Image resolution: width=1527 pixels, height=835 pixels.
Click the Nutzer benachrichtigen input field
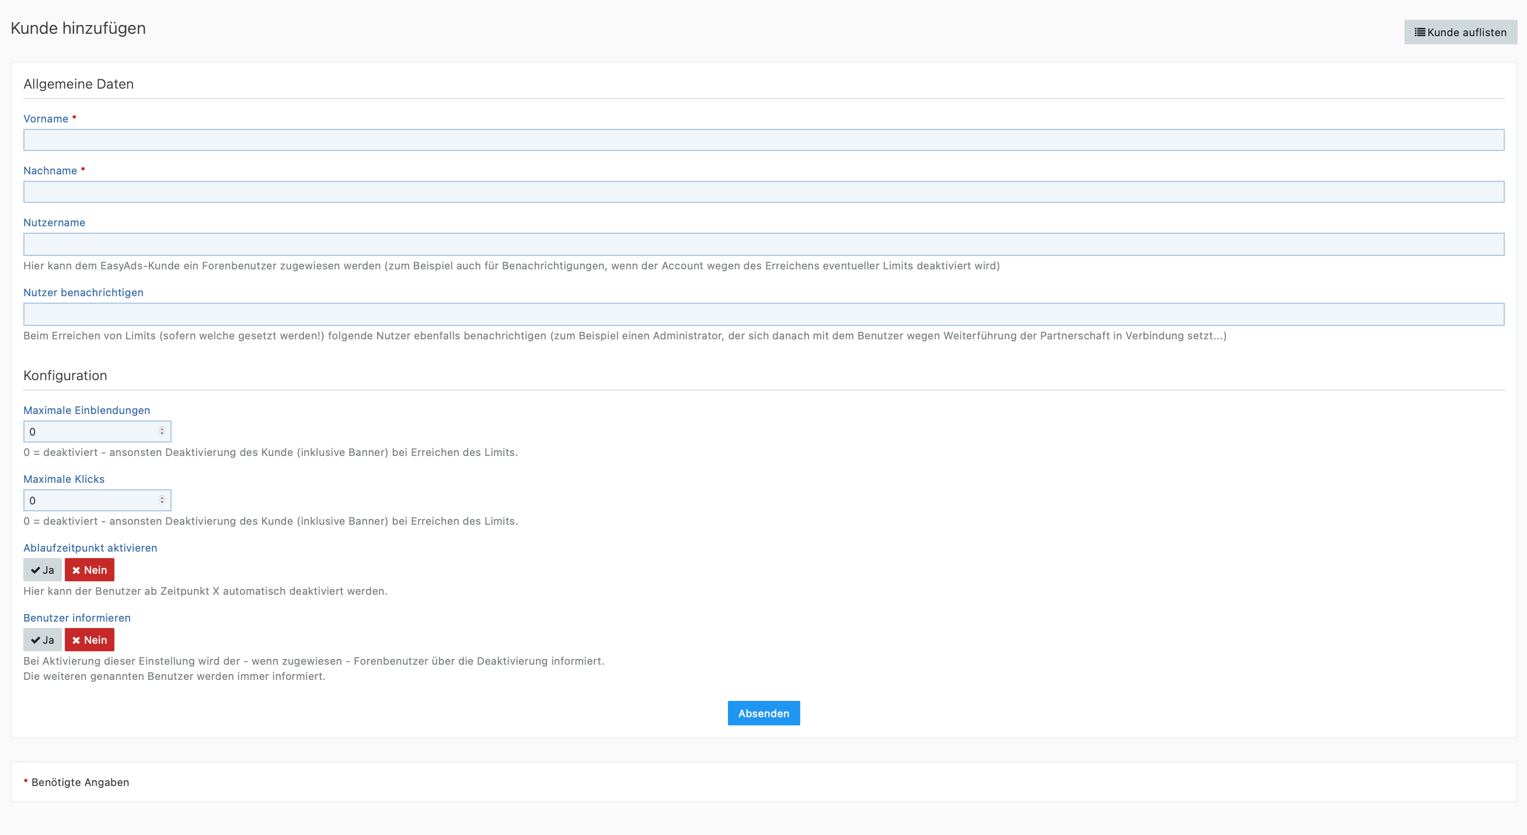(x=763, y=314)
